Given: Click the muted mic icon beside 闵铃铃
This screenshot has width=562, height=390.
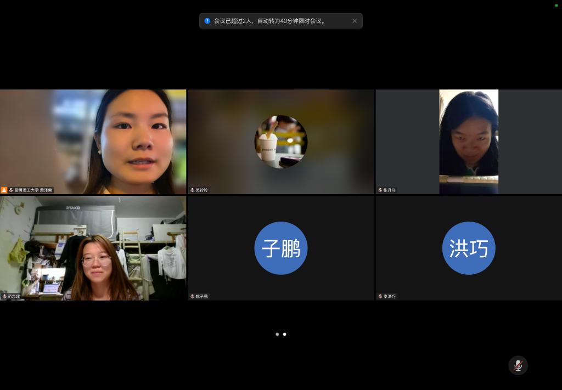Looking at the screenshot, I should pyautogui.click(x=193, y=190).
